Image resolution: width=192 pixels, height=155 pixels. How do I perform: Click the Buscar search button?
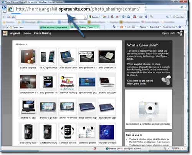pyautogui.click(x=93, y=17)
